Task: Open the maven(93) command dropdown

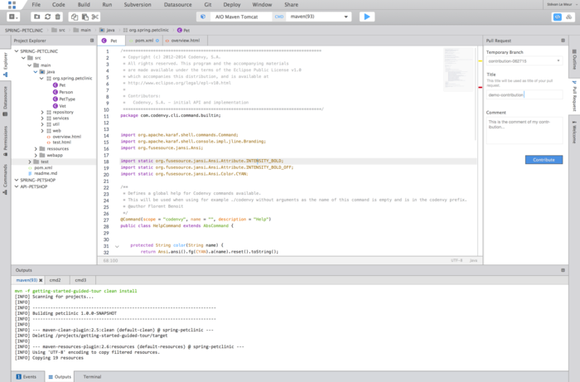Action: coord(319,17)
